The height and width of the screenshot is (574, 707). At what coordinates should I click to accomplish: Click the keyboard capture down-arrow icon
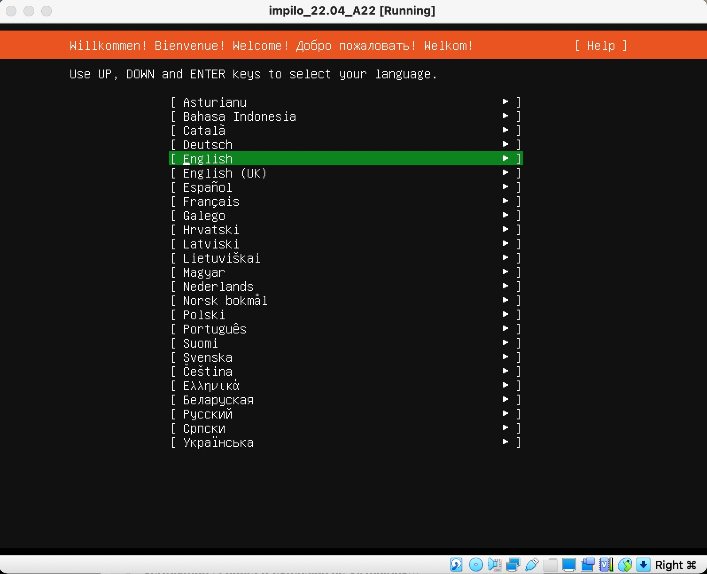pyautogui.click(x=643, y=565)
